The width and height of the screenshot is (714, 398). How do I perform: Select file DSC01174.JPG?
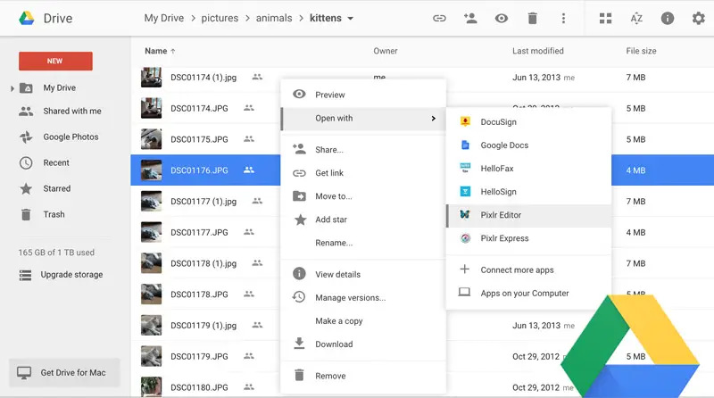click(x=199, y=108)
